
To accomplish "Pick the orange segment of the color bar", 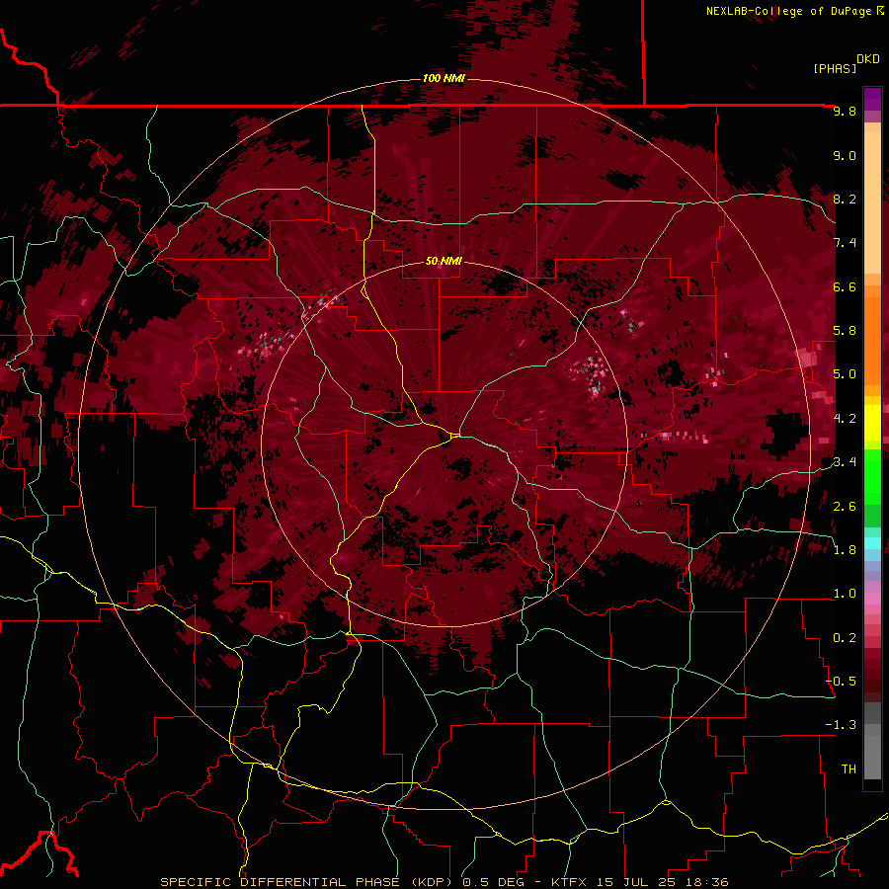I will [x=872, y=340].
